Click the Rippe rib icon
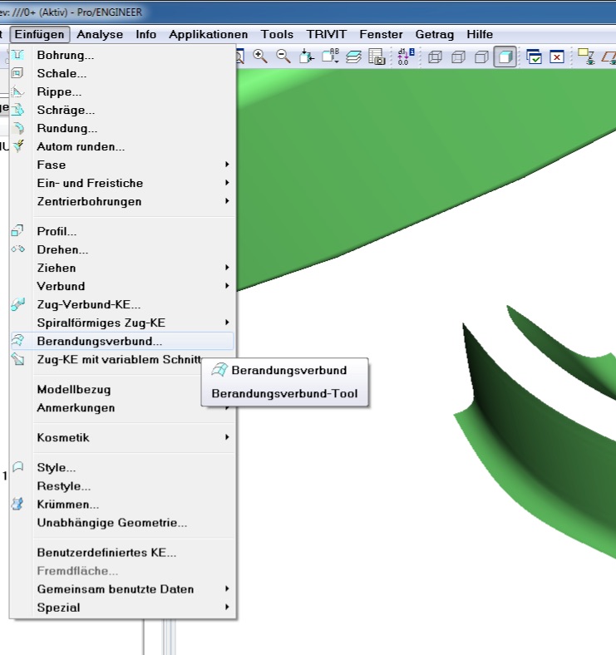 [17, 91]
